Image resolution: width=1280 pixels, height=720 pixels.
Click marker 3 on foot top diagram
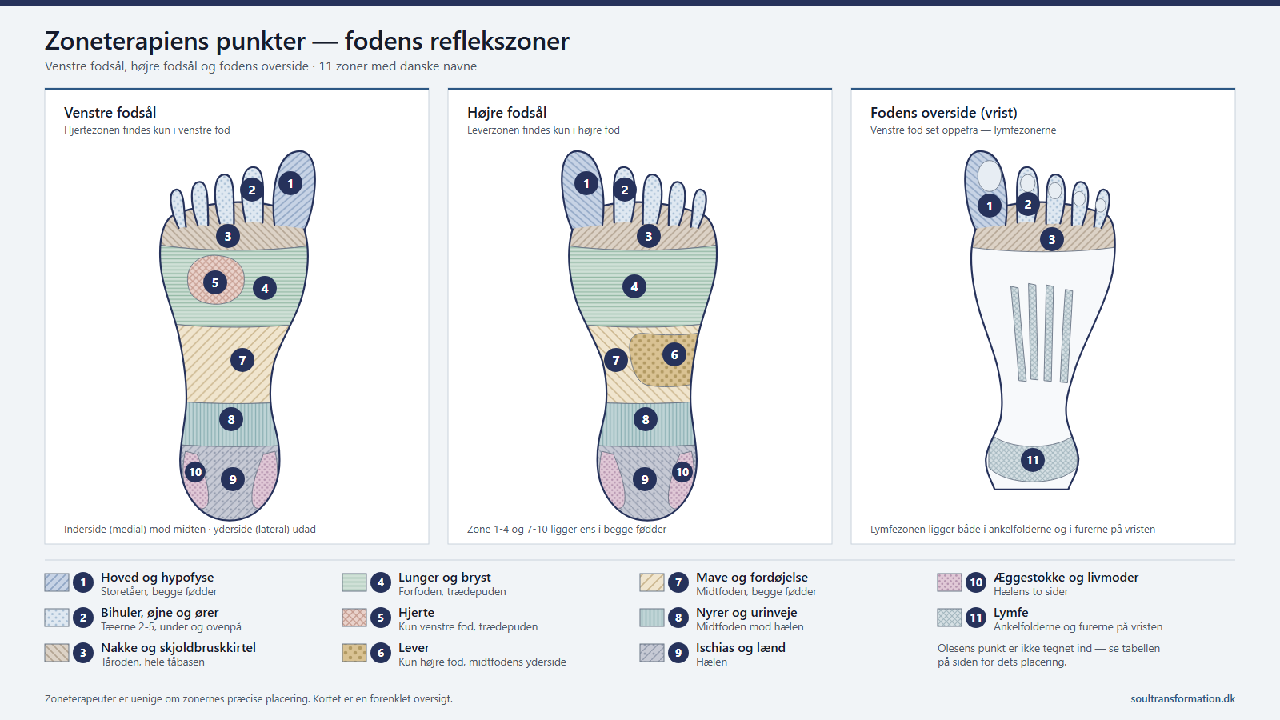coord(1052,239)
